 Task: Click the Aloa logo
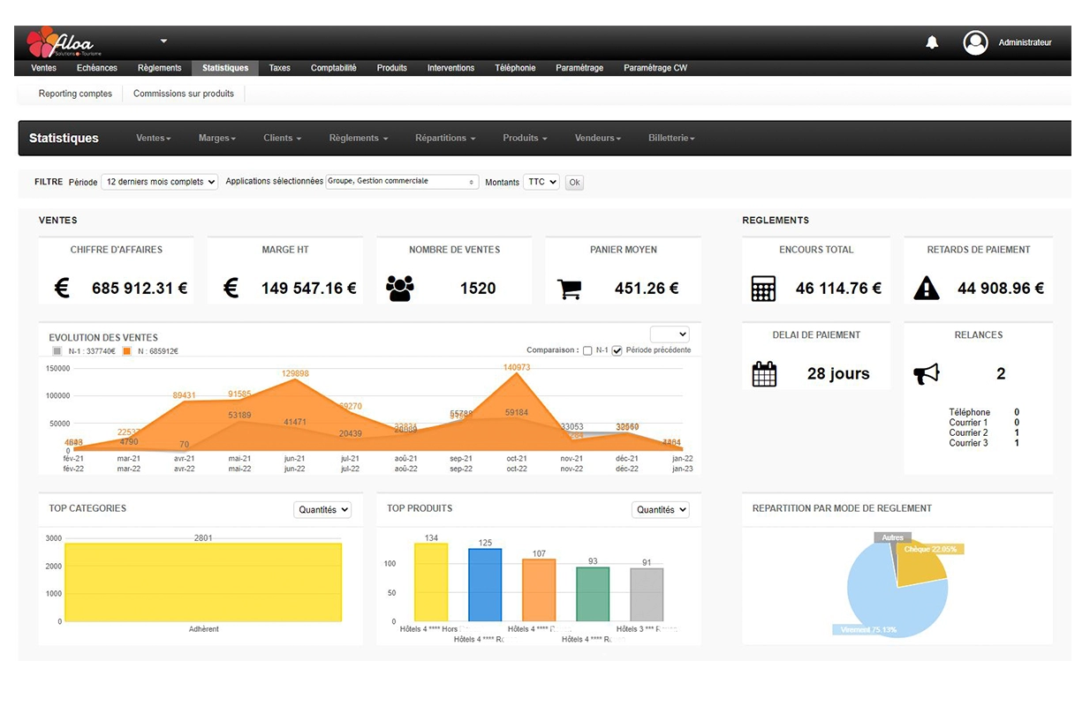(60, 42)
